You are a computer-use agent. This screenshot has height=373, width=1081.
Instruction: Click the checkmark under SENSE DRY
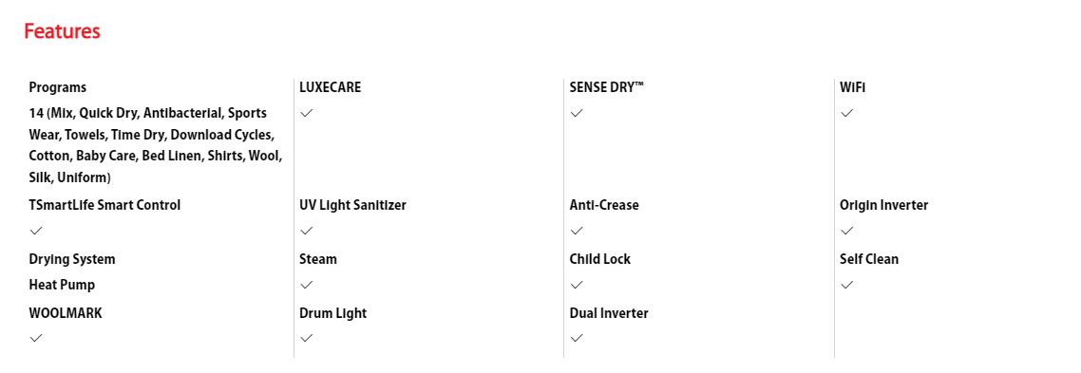[577, 113]
